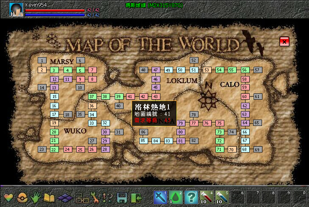Open the wrench settings icon

[x=95, y=198]
